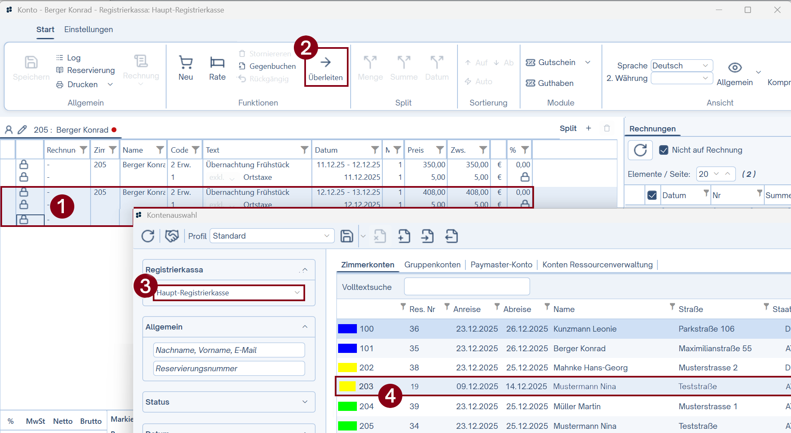The width and height of the screenshot is (791, 433).
Task: Click the Rate bed icon
Action: pos(217,63)
